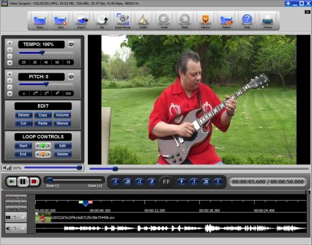
Task: Open a file with the Open folder icon
Action: (x=40, y=21)
